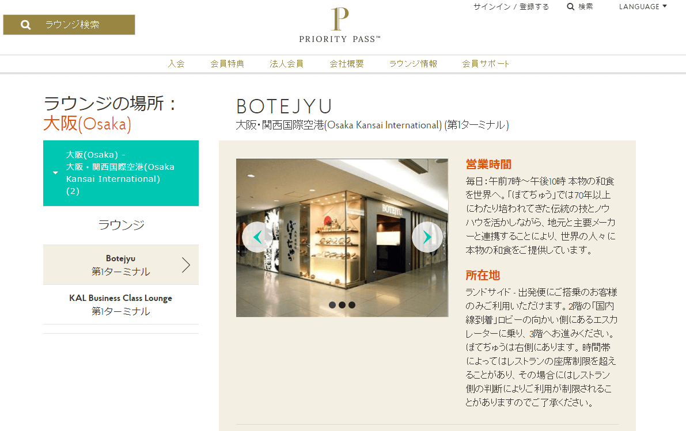
Task: Open the 会員サポート menu
Action: pos(486,64)
